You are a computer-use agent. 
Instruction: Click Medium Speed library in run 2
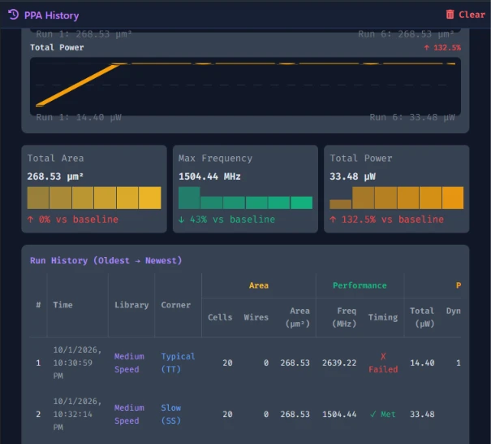click(x=129, y=414)
